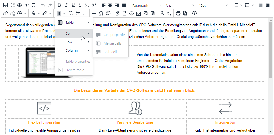Click the blank page document icon

click(125, 13)
